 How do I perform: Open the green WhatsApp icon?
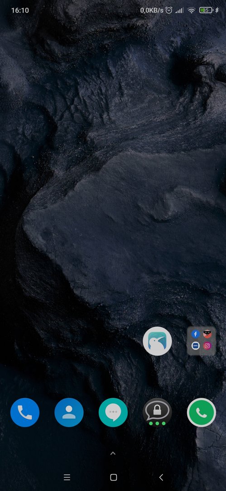(x=202, y=412)
